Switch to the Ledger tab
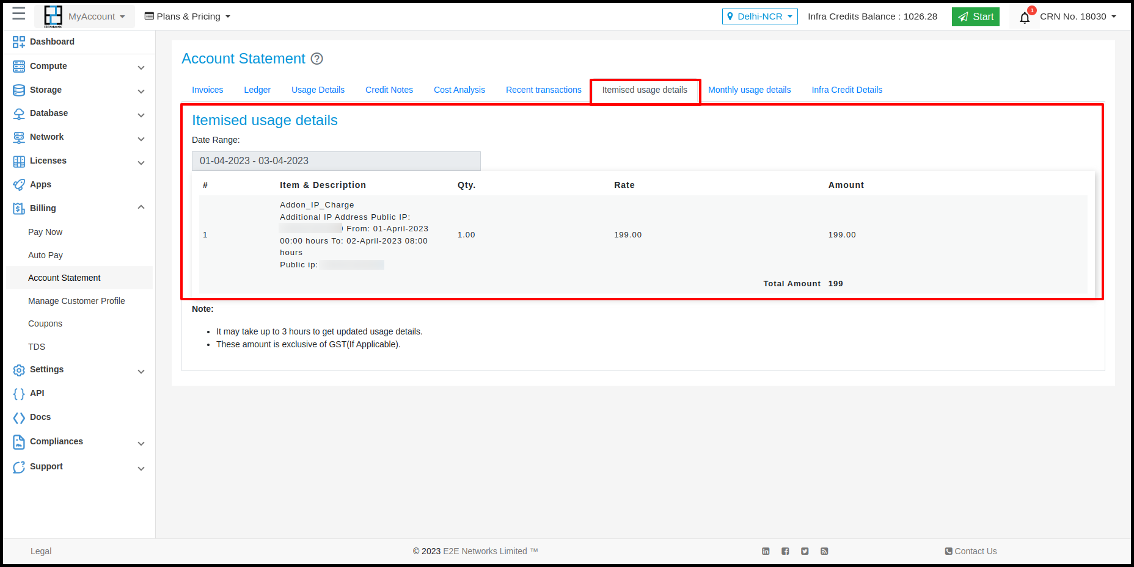This screenshot has width=1134, height=567. point(257,90)
